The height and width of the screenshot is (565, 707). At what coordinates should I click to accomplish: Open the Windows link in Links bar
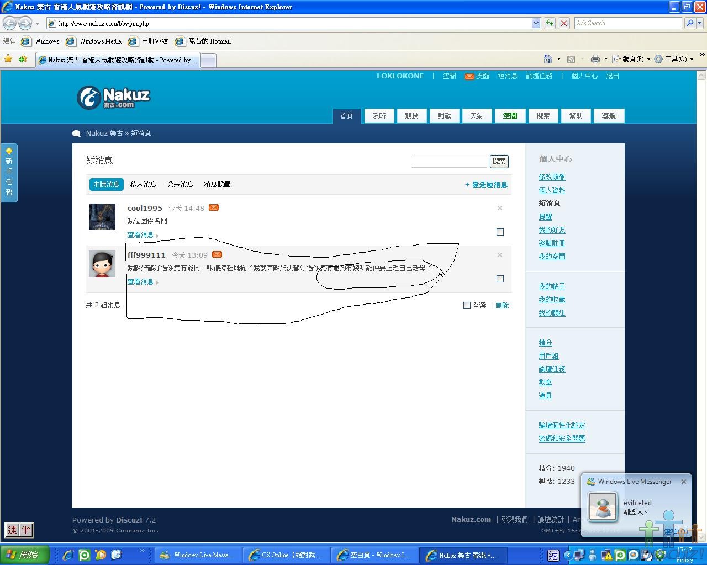click(x=40, y=41)
